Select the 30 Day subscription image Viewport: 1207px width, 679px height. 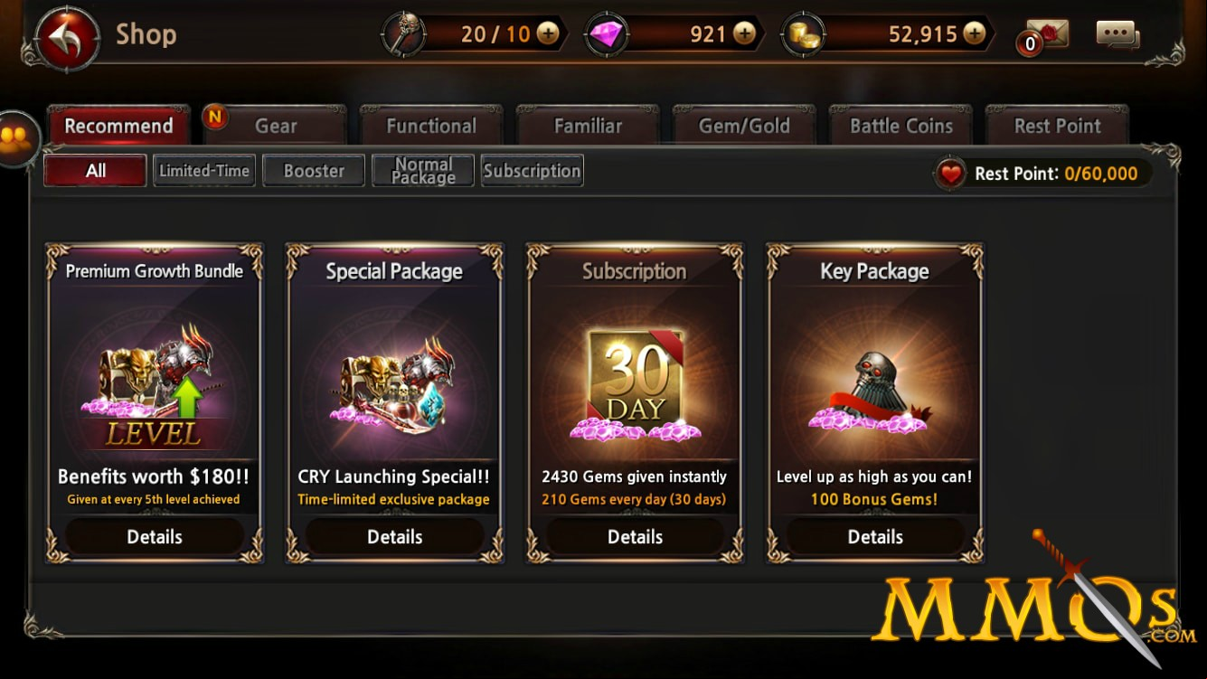pyautogui.click(x=635, y=382)
